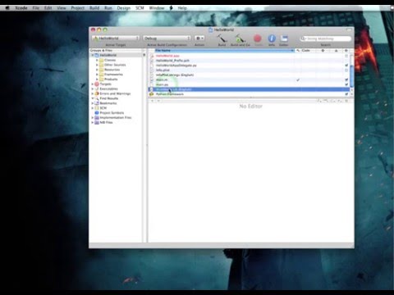394x295 pixels.
Task: Open the Build menu in menu bar
Action: 94,8
